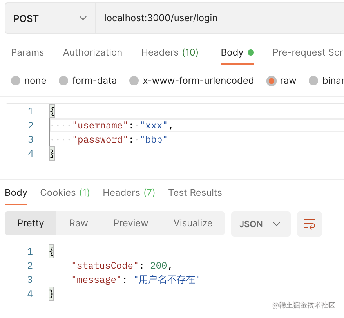Open the request Headers (10) tab

170,52
